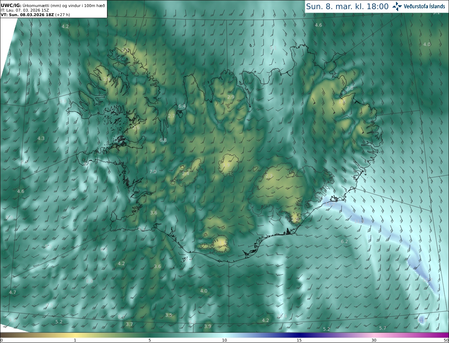The height and width of the screenshot is (343, 449).
Task: Click the 4.3 value over the western sea
Action: click(x=41, y=138)
